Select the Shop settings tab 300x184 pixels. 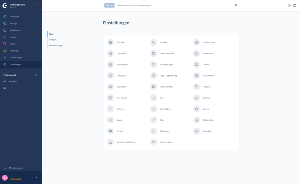point(52,34)
